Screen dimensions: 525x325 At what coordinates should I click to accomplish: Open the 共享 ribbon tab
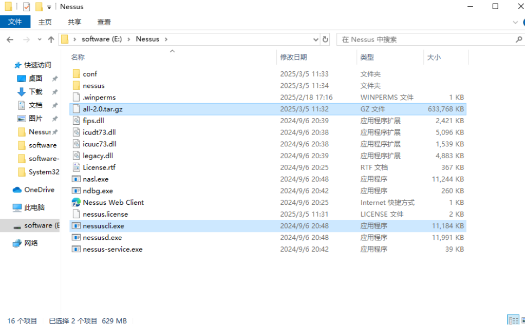tap(74, 22)
